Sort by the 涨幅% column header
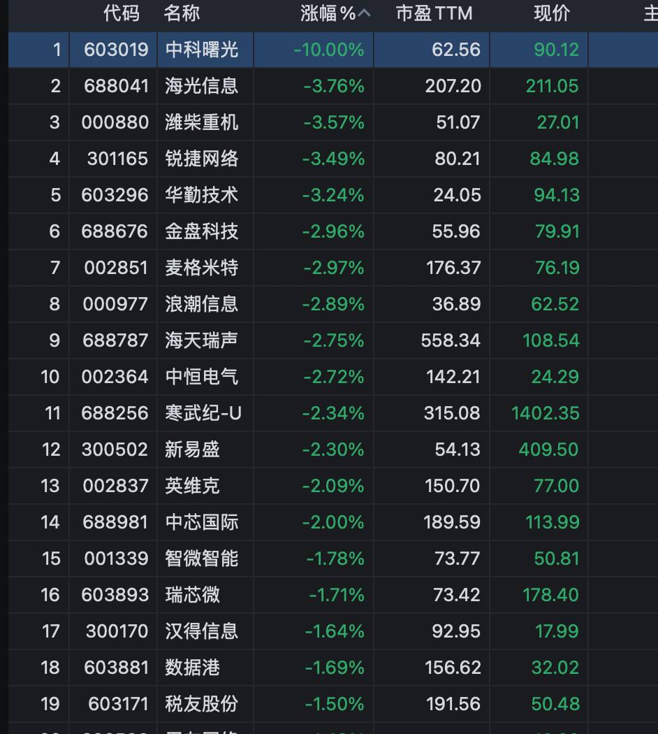This screenshot has width=658, height=734. 328,13
